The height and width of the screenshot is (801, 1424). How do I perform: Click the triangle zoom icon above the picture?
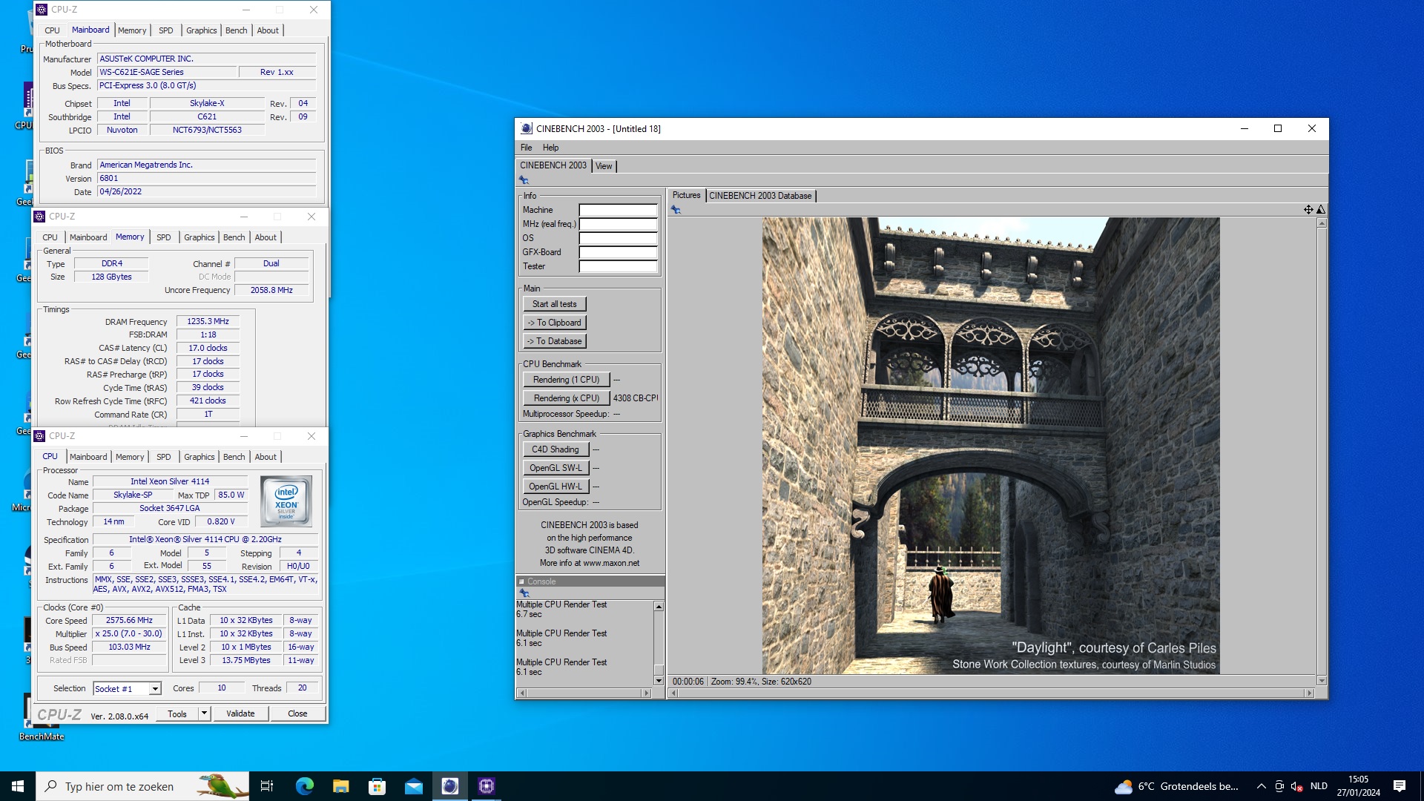pos(1321,210)
